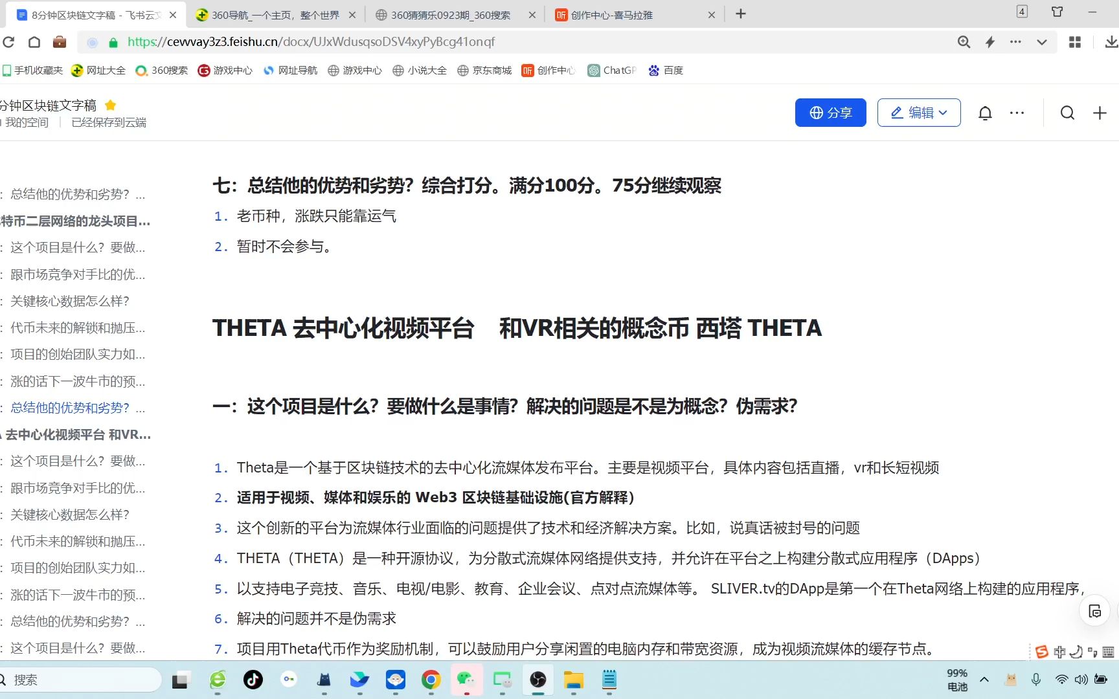Click the Sogou input method S icon

[1041, 652]
